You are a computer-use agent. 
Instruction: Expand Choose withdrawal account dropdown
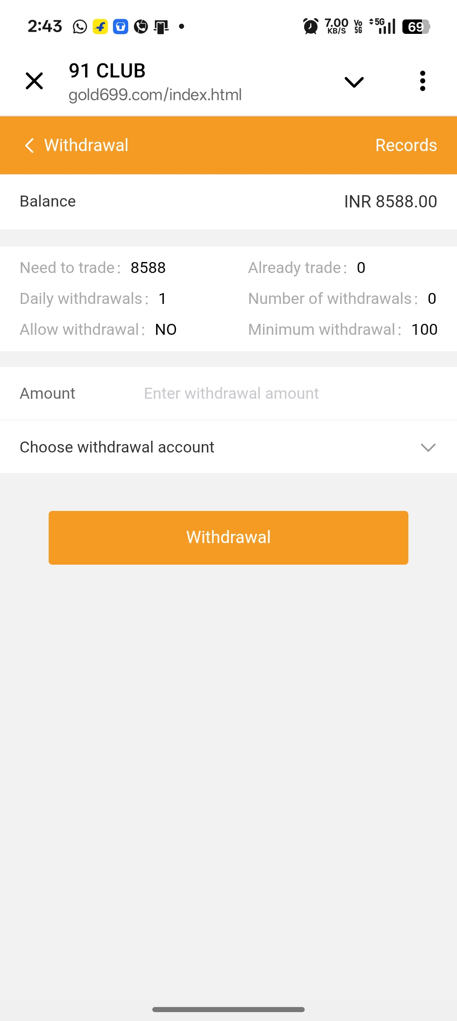(x=117, y=447)
